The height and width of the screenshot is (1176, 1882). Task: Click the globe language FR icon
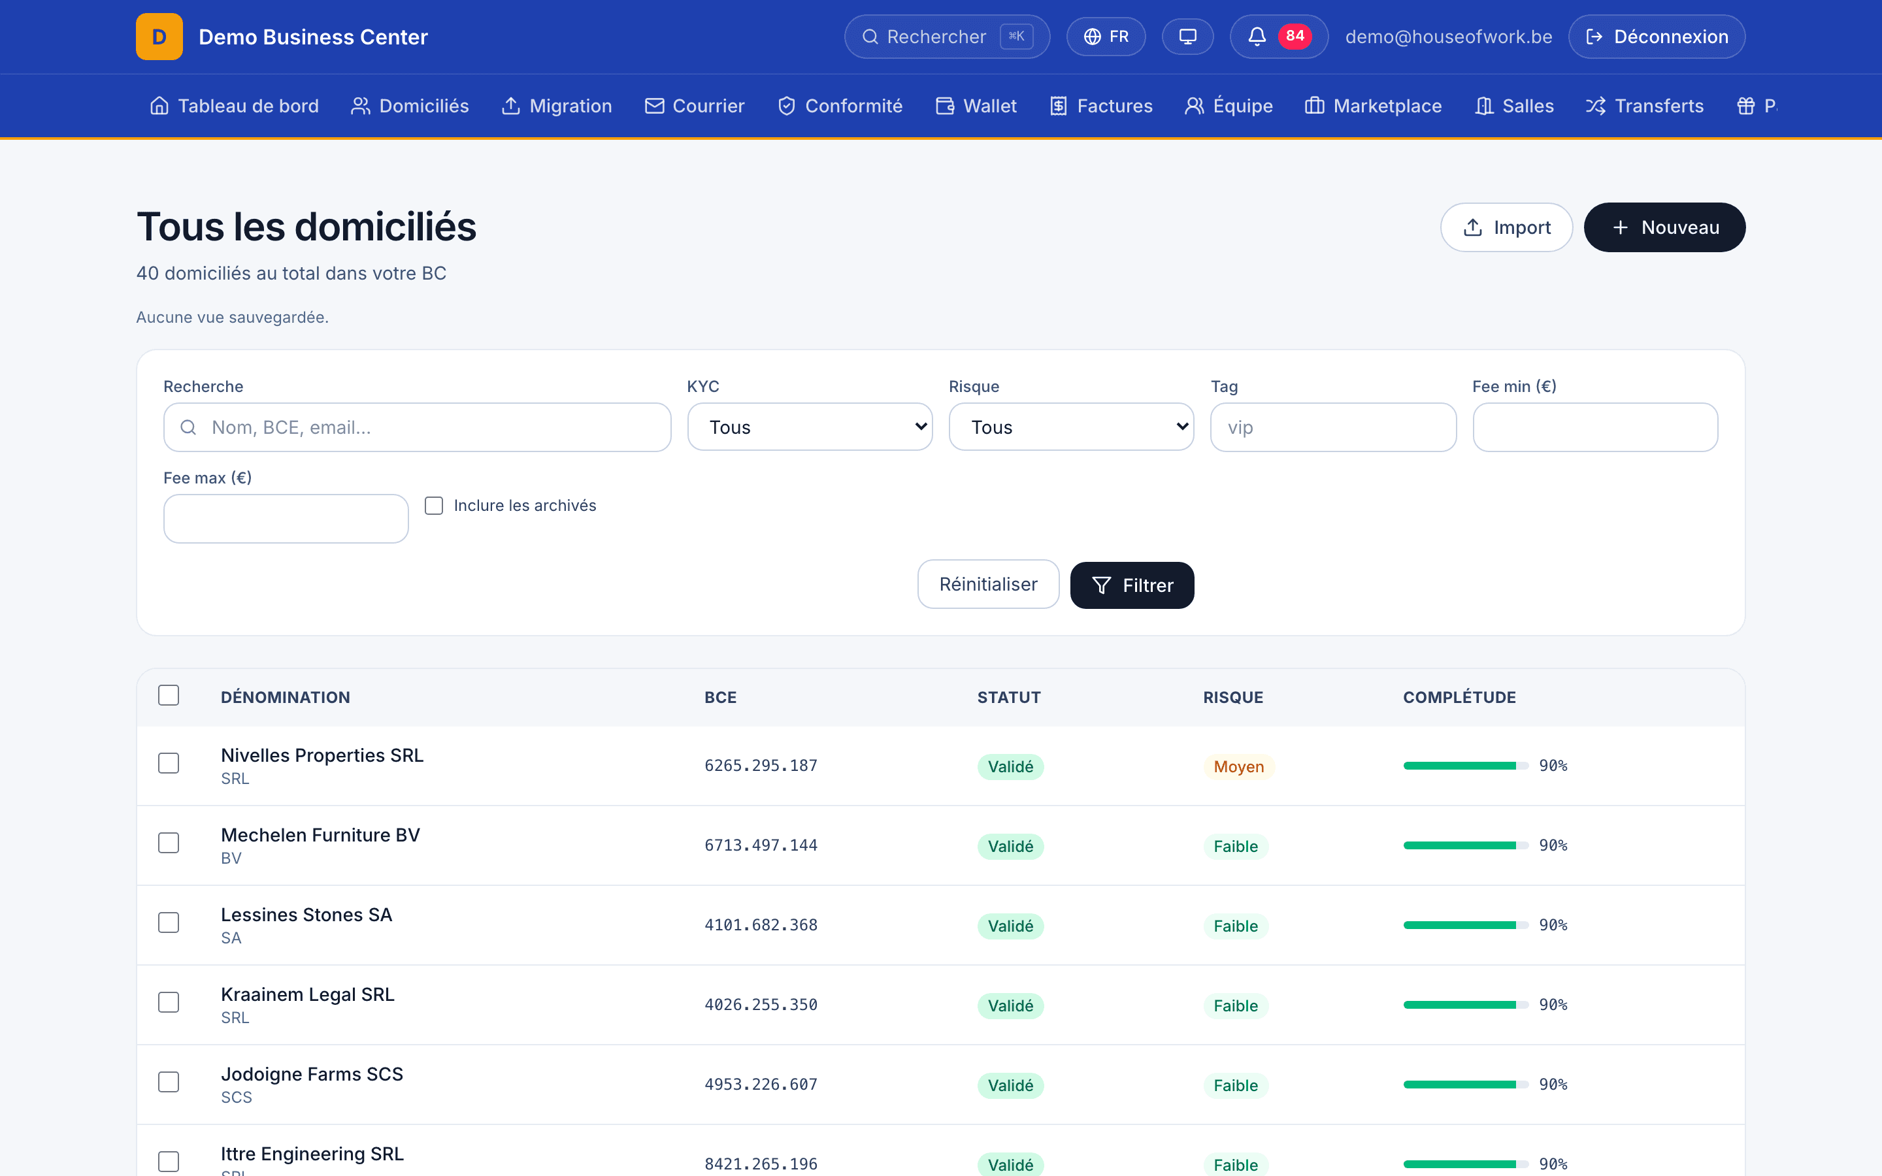tap(1092, 37)
